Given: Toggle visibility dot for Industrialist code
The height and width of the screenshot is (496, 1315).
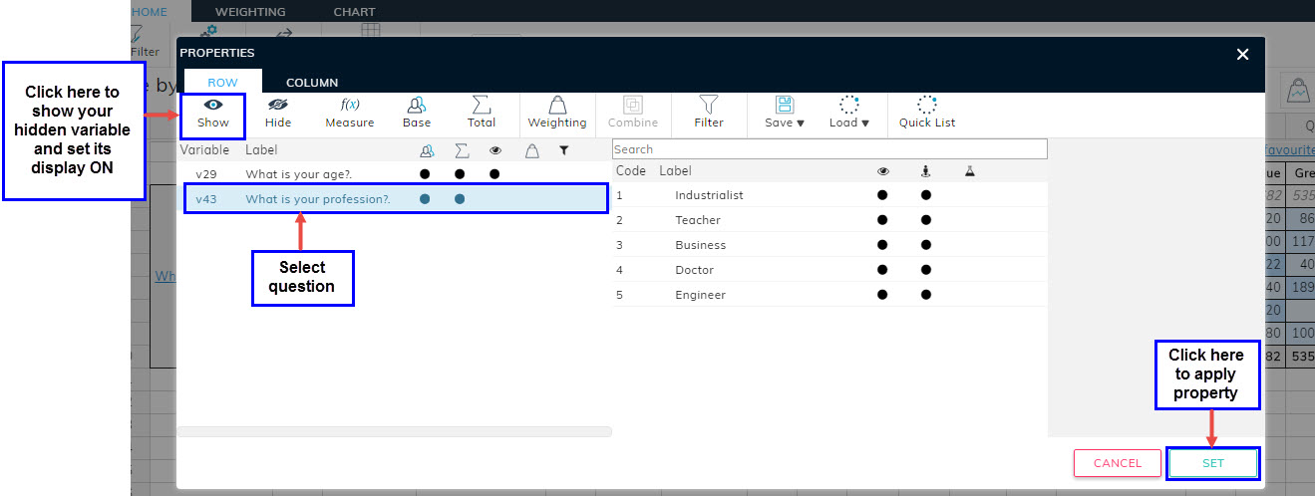Looking at the screenshot, I should point(882,195).
